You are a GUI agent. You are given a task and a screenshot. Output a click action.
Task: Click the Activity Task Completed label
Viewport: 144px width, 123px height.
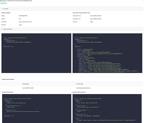pos(79,92)
